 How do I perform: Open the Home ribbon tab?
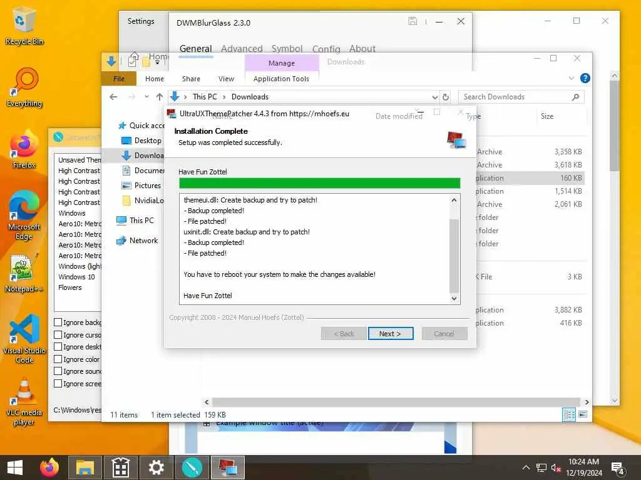tap(155, 79)
